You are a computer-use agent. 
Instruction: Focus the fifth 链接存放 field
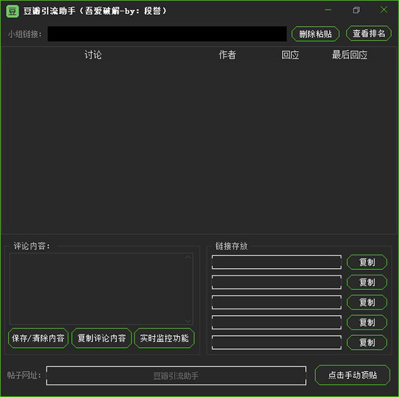pyautogui.click(x=277, y=342)
